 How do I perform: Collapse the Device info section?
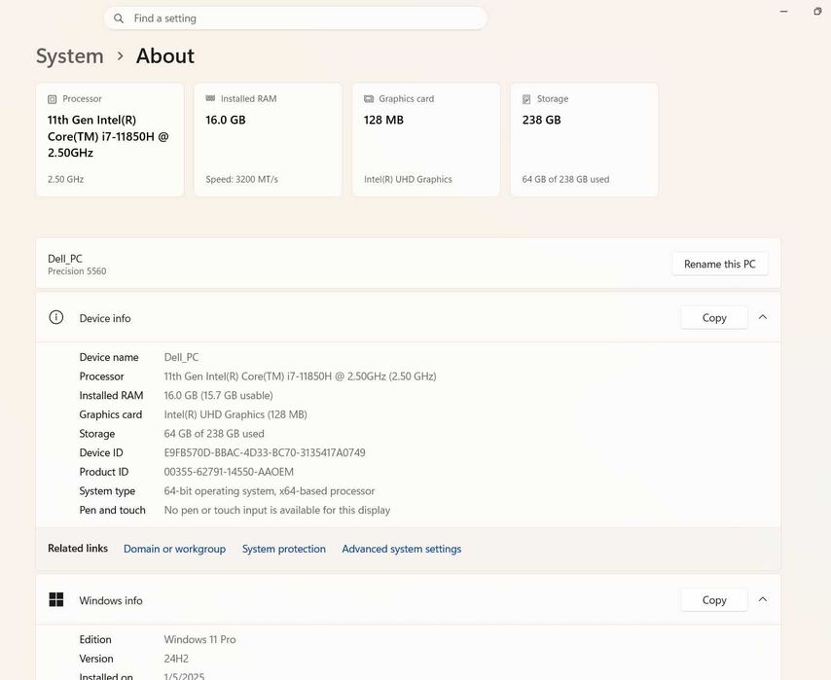[x=763, y=317]
